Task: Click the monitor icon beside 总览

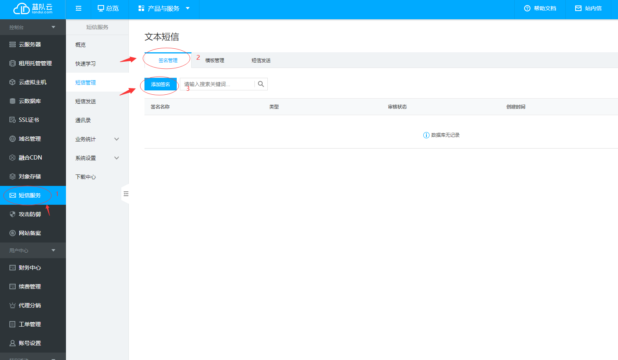Action: point(101,8)
